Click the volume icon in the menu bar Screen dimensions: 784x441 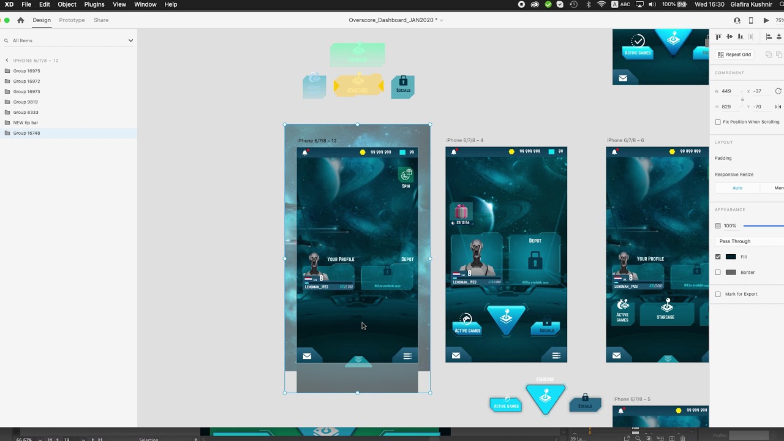tap(653, 4)
